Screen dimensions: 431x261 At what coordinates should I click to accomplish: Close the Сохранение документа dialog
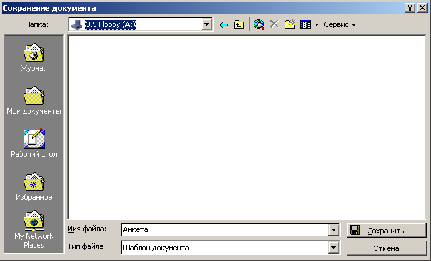422,8
